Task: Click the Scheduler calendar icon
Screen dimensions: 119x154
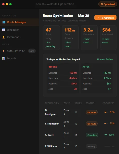Action: 4,30
